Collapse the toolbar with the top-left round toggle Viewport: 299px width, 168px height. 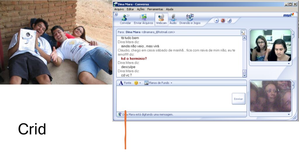tap(116, 14)
